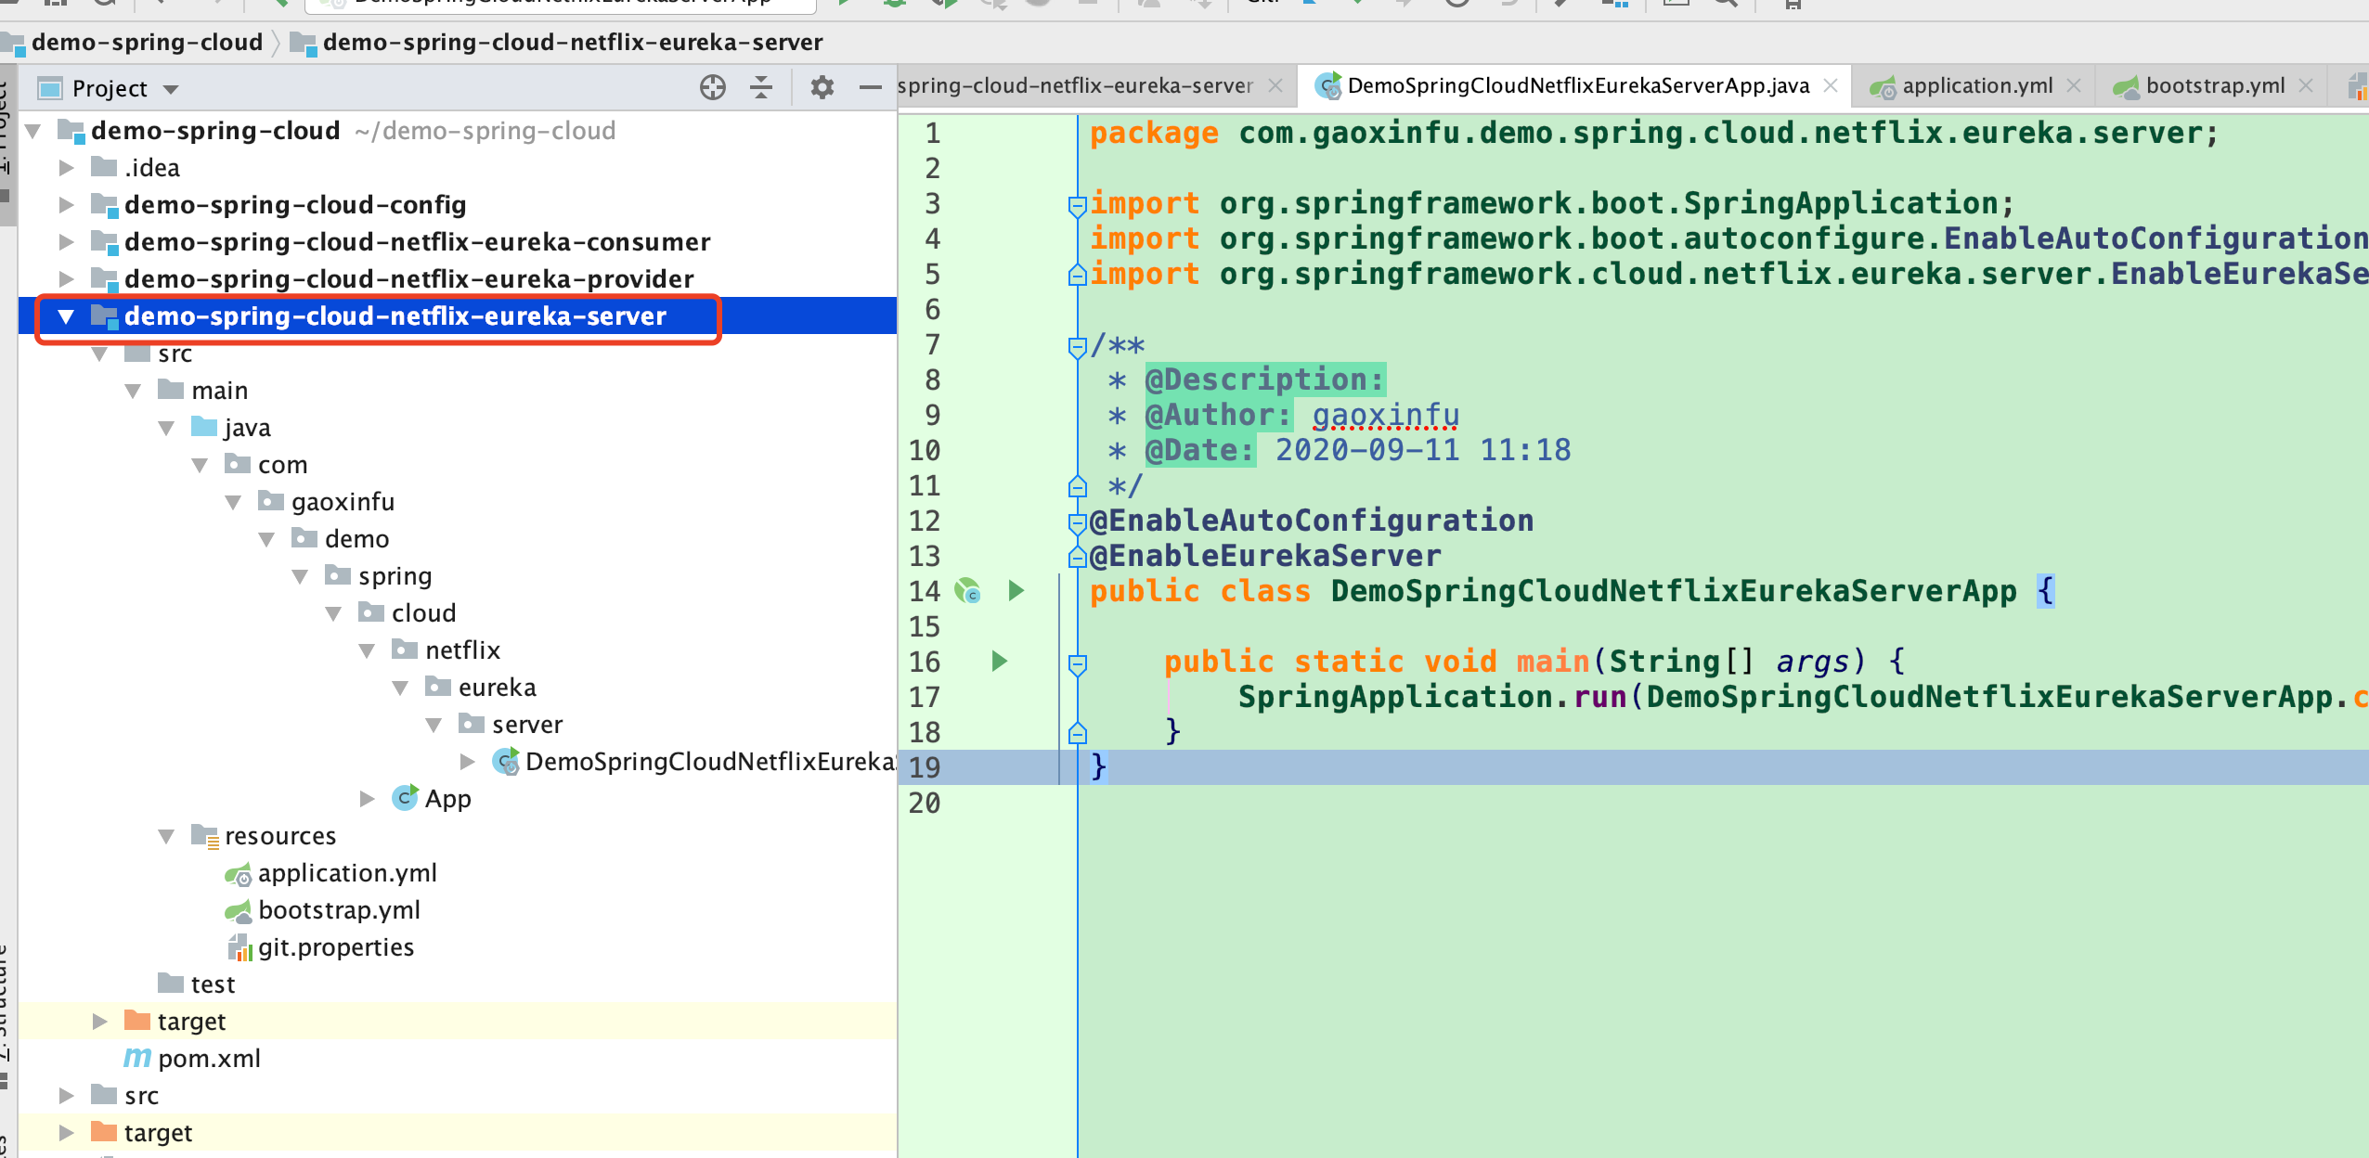Switch to DemoSpringCloudNetflixEurekaServerApp.java tab
Screen dimensions: 2369x1158
(1578, 86)
